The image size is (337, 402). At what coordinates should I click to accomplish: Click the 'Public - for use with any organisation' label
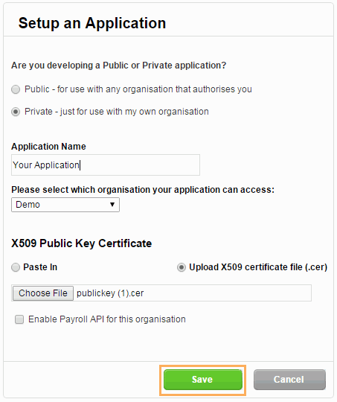(138, 89)
